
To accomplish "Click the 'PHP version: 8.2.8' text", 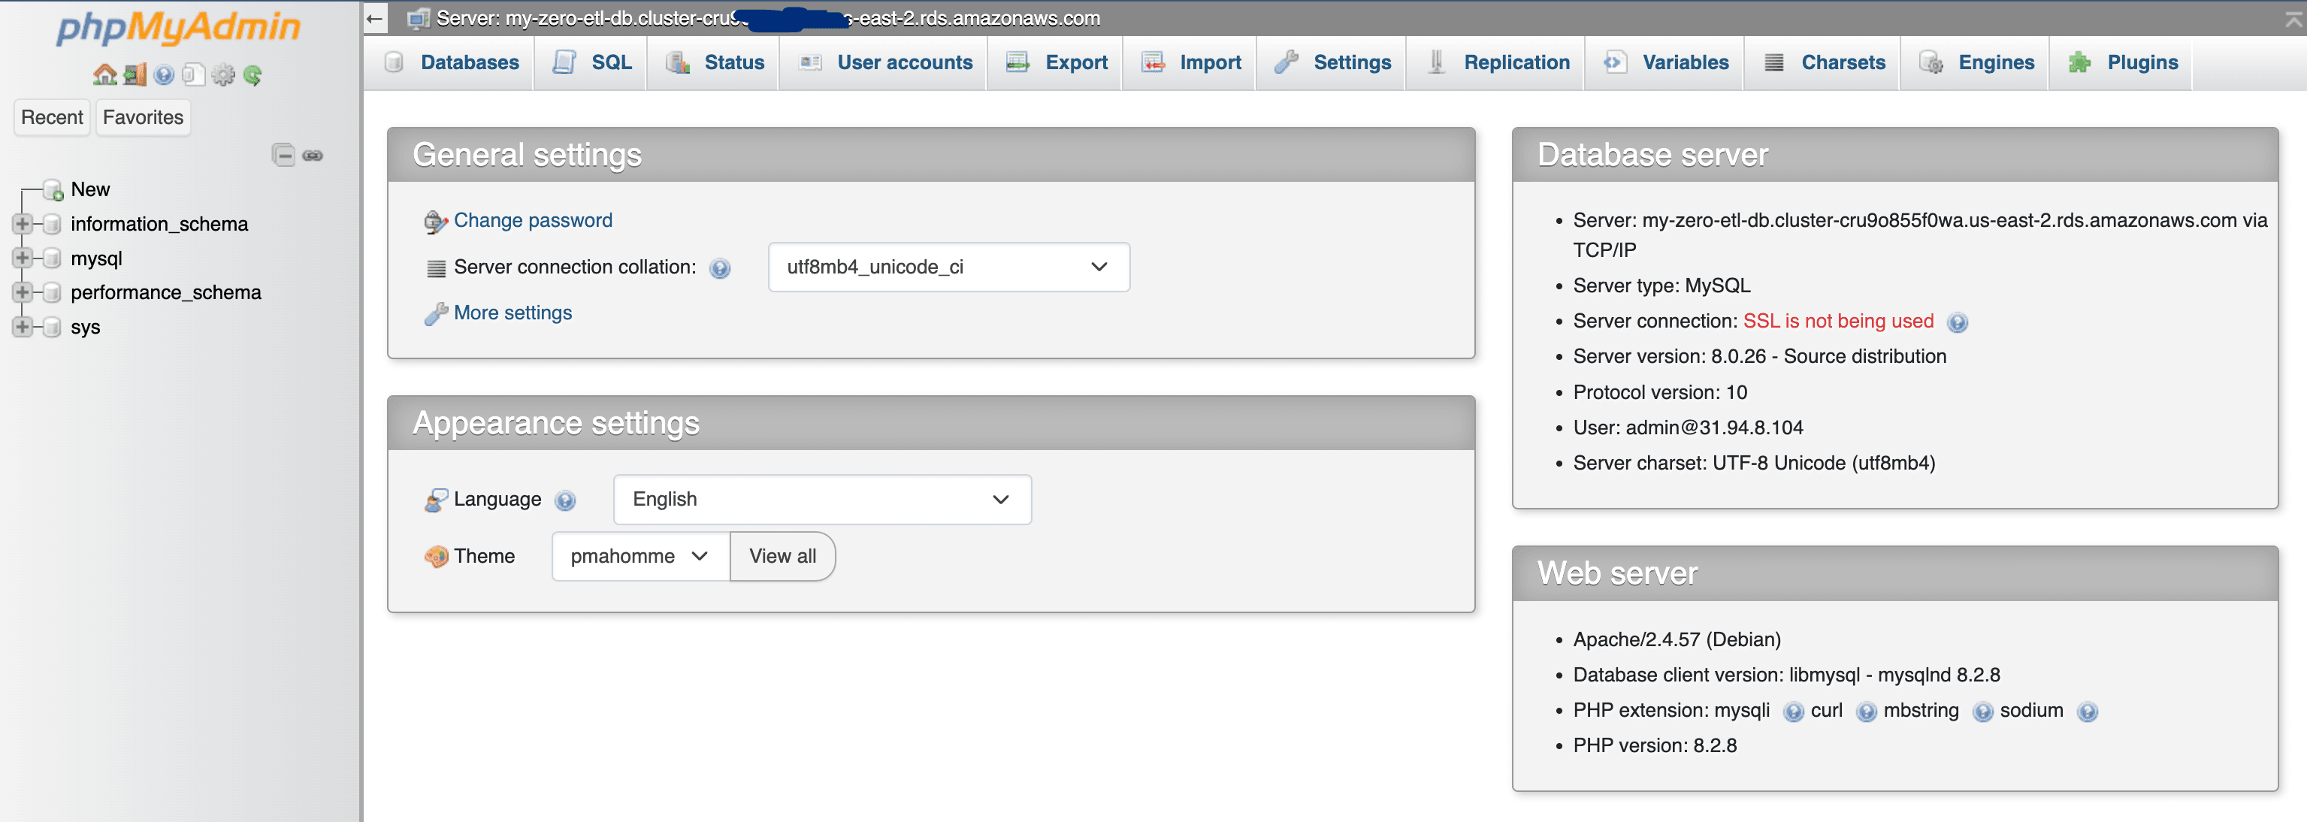I will click(1655, 746).
